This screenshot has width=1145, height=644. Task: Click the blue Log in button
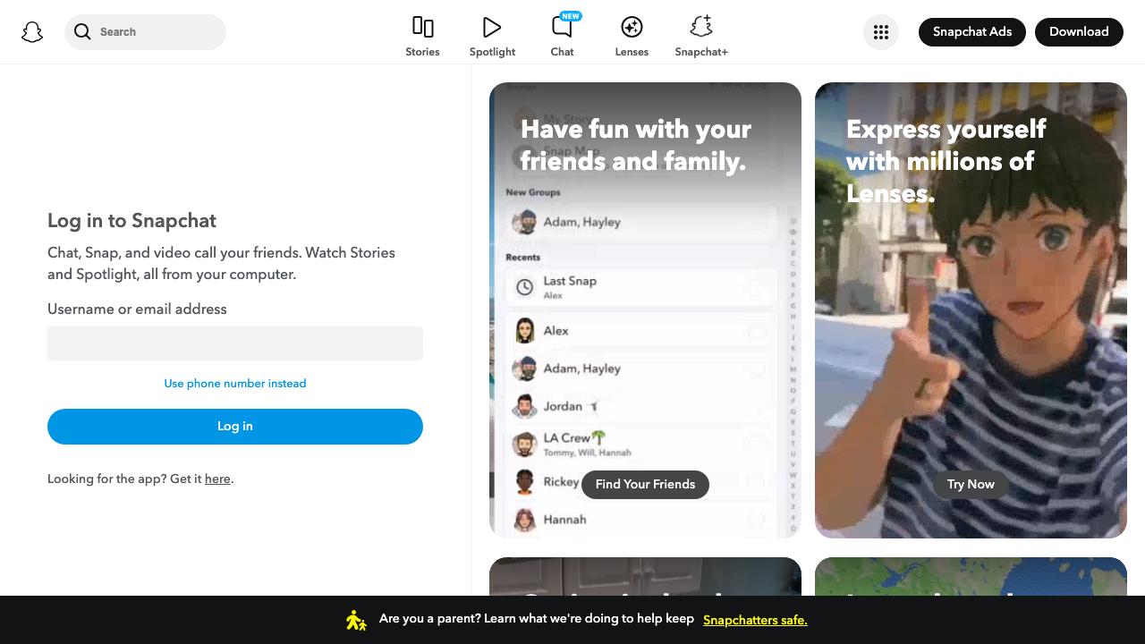coord(235,427)
